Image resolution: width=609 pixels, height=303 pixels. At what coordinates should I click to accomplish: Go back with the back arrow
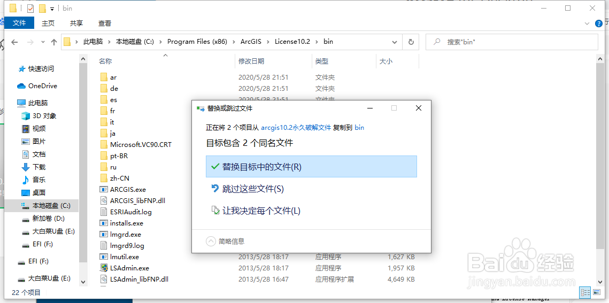pyautogui.click(x=14, y=42)
